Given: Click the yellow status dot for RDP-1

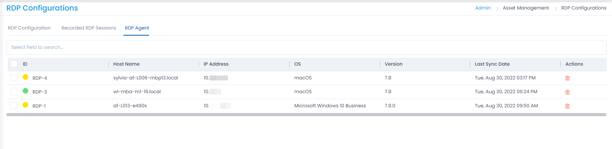Looking at the screenshot, I should (25, 105).
